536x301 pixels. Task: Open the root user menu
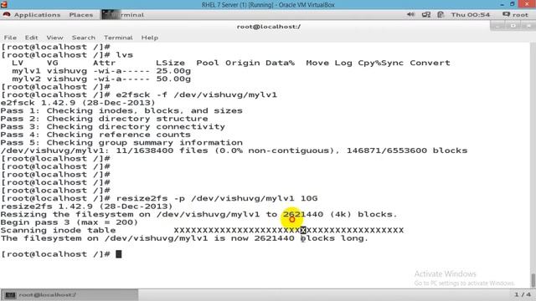coord(515,15)
